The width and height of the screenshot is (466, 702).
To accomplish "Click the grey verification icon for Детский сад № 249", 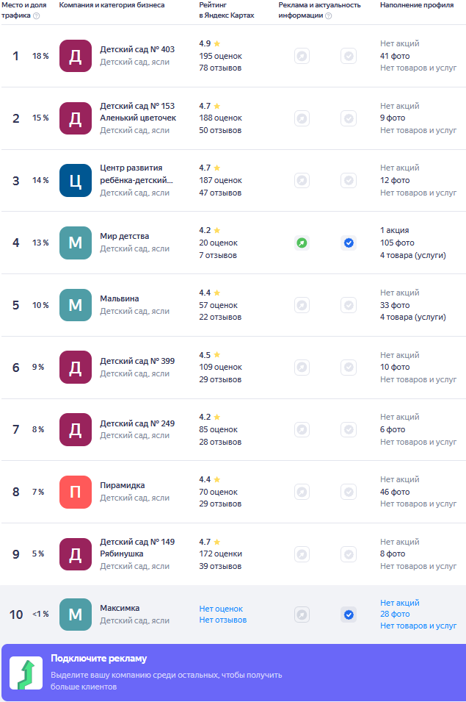I will point(349,429).
